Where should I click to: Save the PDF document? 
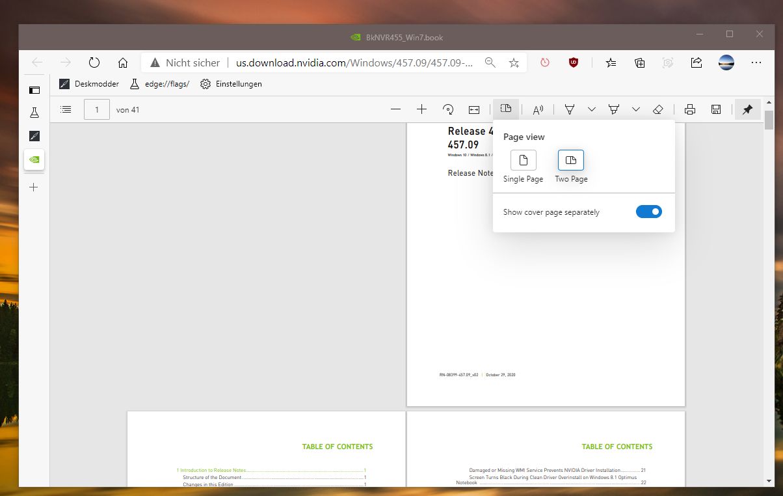[x=716, y=109]
